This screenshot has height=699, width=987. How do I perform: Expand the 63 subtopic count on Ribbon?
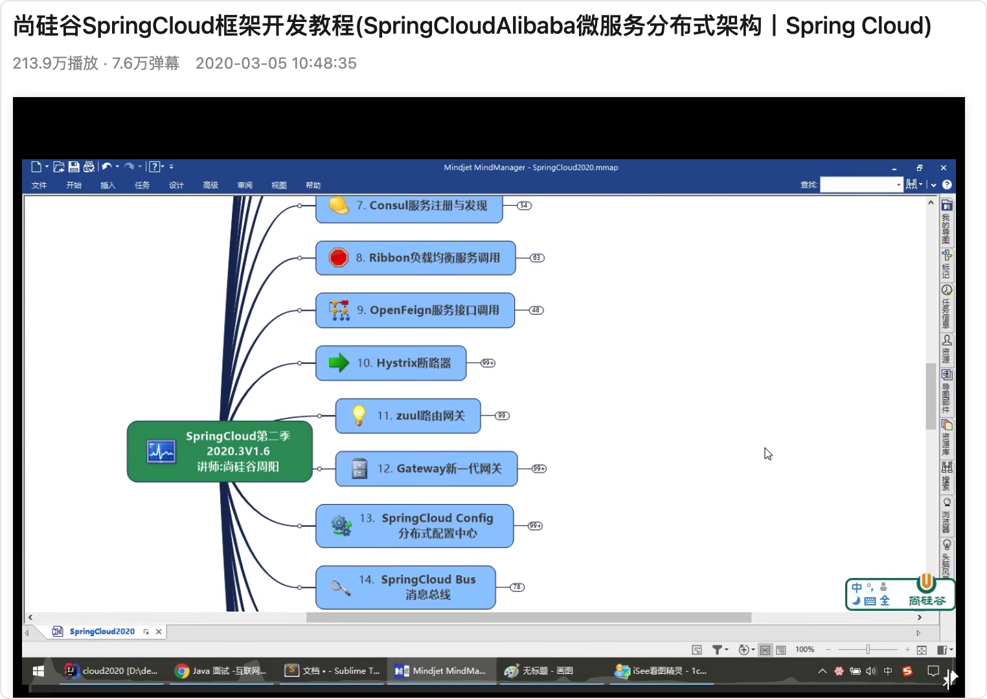tap(537, 258)
